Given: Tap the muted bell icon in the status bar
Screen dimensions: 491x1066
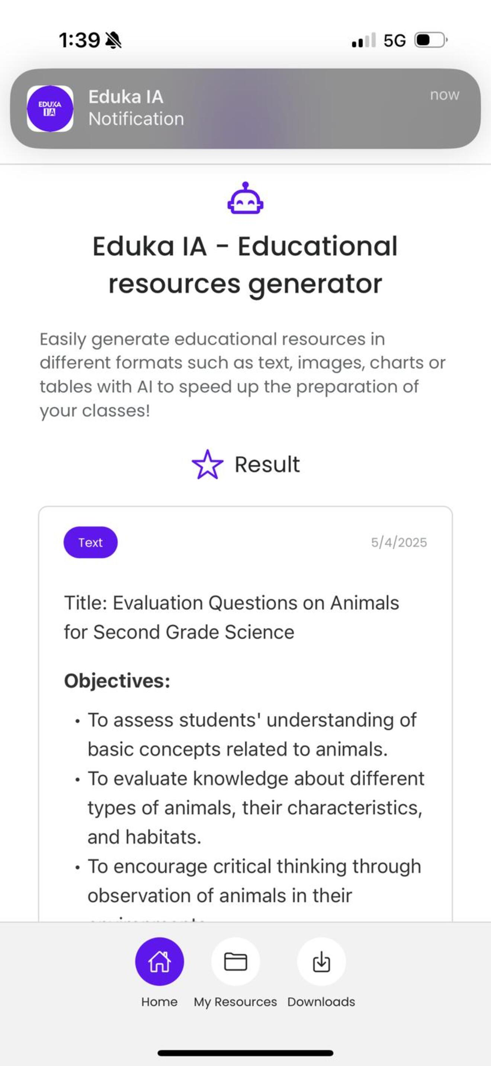Looking at the screenshot, I should pos(113,41).
